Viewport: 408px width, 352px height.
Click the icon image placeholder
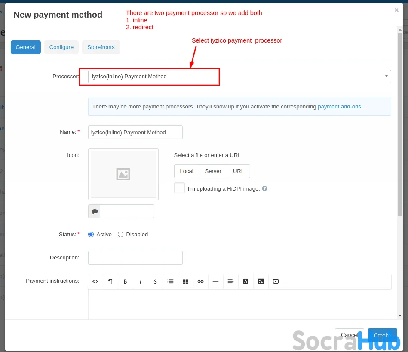[123, 174]
